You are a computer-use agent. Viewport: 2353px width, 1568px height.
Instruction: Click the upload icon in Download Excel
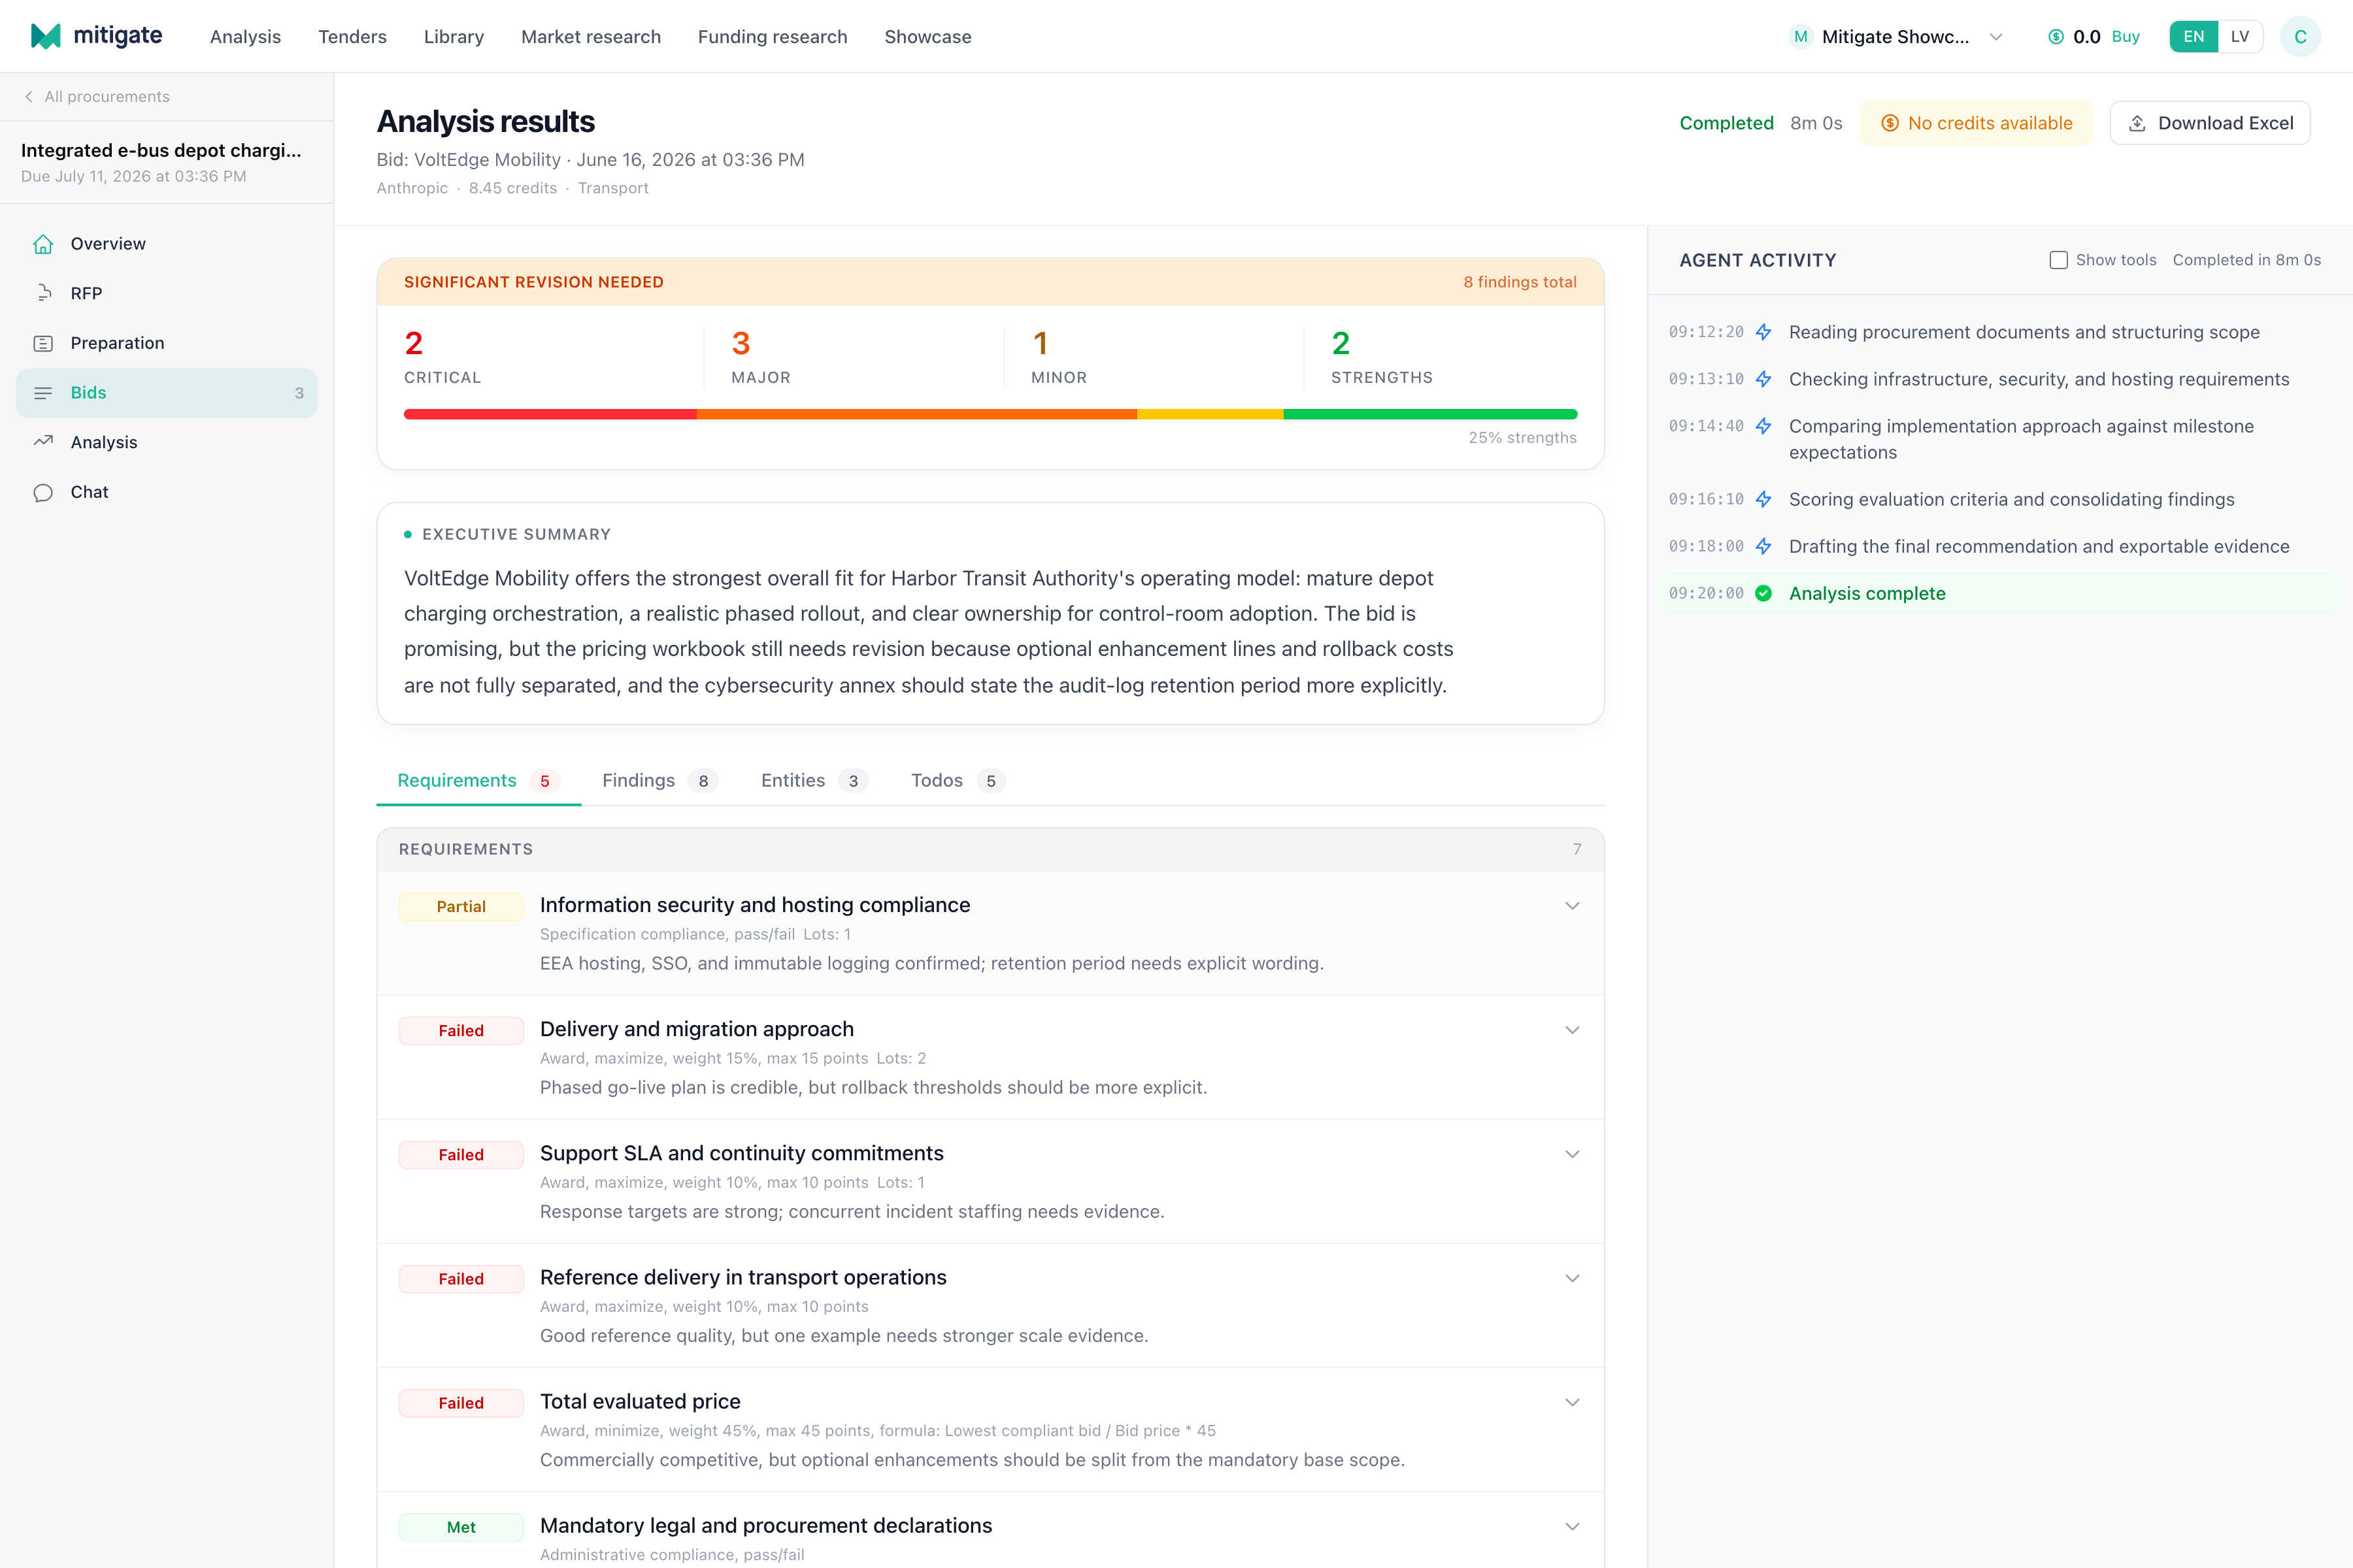pos(2137,123)
